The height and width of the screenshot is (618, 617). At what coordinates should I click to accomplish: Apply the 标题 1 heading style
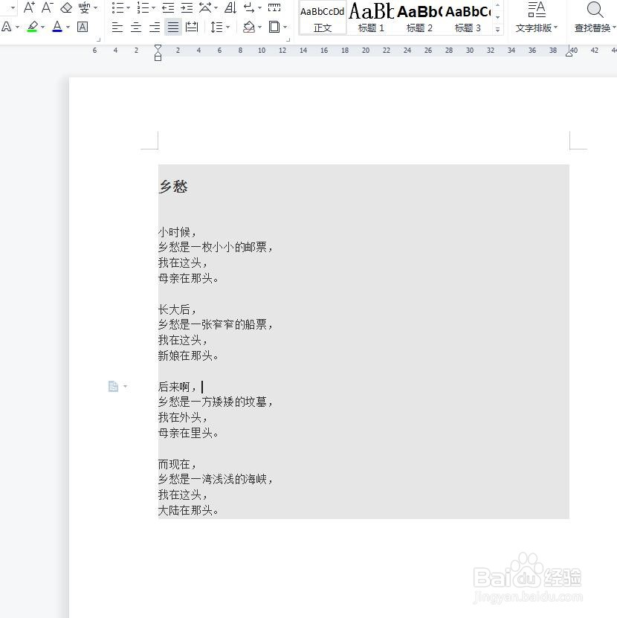(371, 17)
